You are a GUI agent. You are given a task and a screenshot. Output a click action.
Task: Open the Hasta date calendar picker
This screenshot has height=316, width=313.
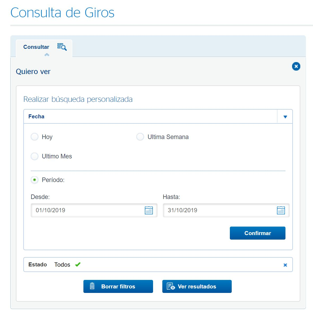(281, 210)
